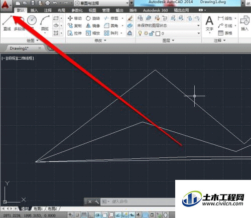Image resolution: width=251 pixels, height=218 pixels.
Task: Click the Insert (插入) block icon
Action: 244,24
